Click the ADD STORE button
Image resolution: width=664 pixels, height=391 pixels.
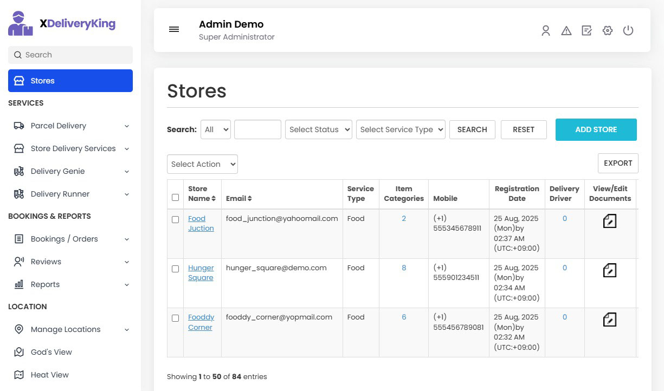click(596, 129)
